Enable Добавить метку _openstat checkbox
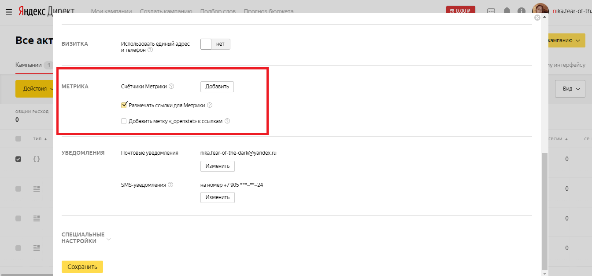 point(124,121)
